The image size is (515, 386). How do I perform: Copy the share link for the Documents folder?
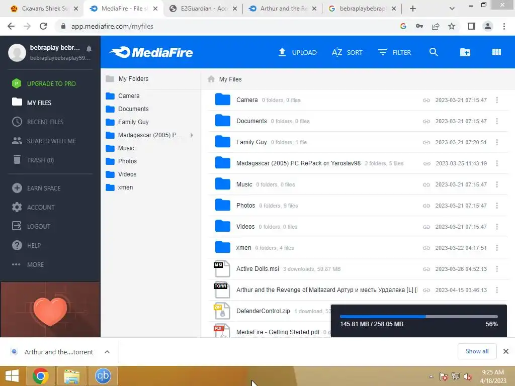(x=426, y=121)
